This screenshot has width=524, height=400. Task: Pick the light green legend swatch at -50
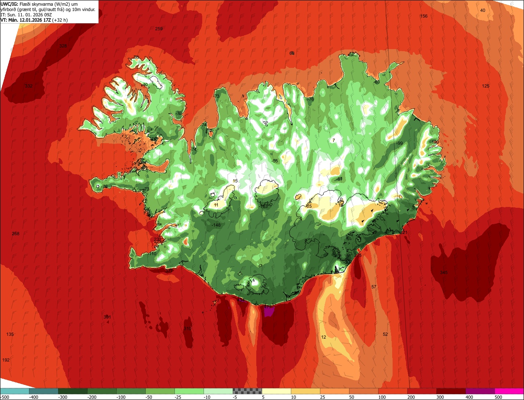click(160, 391)
